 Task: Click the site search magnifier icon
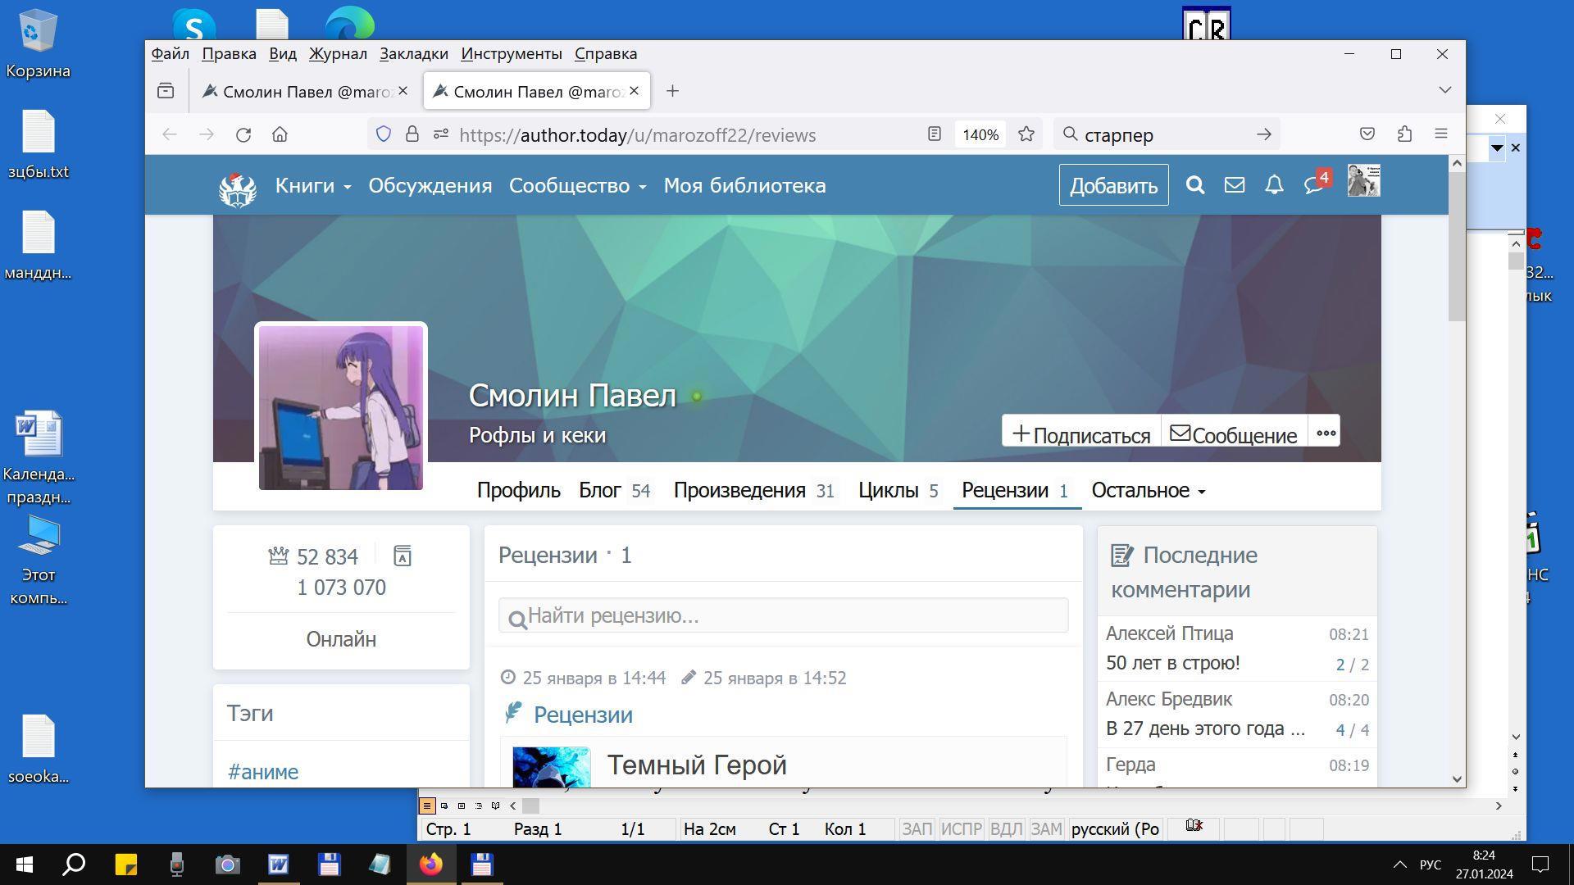point(1194,185)
